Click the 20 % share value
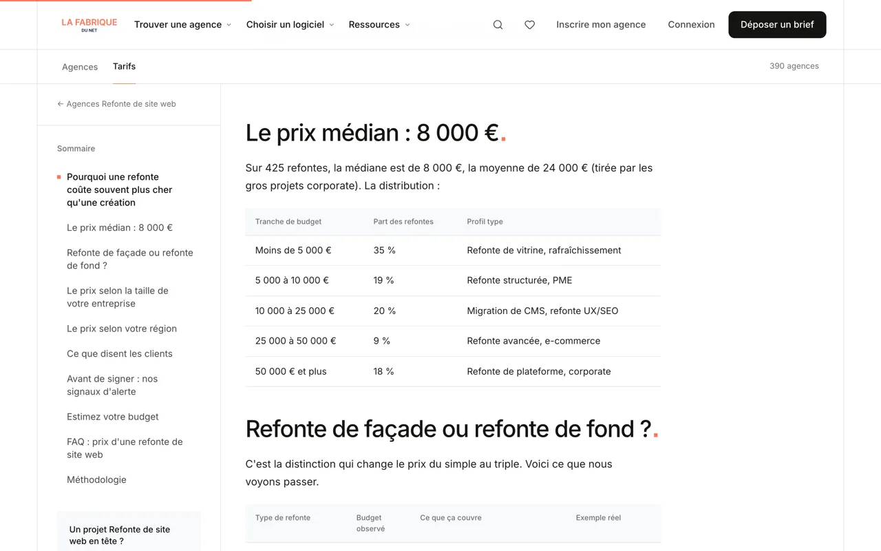881x551 pixels. 385,311
